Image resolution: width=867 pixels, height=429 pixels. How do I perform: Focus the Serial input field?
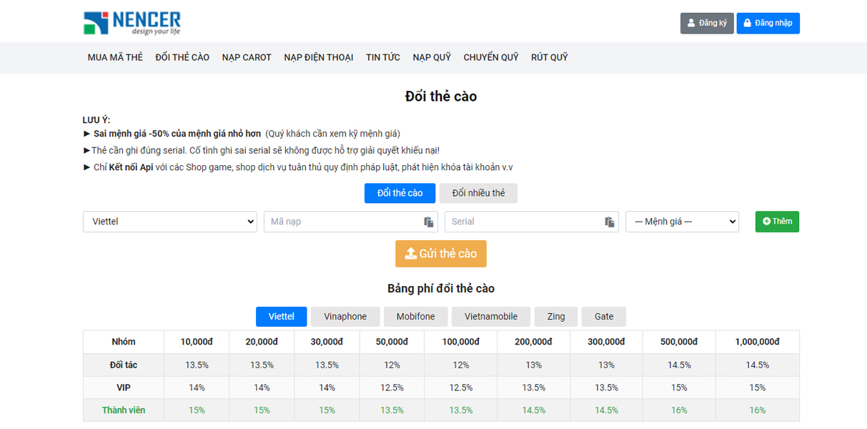click(x=522, y=222)
